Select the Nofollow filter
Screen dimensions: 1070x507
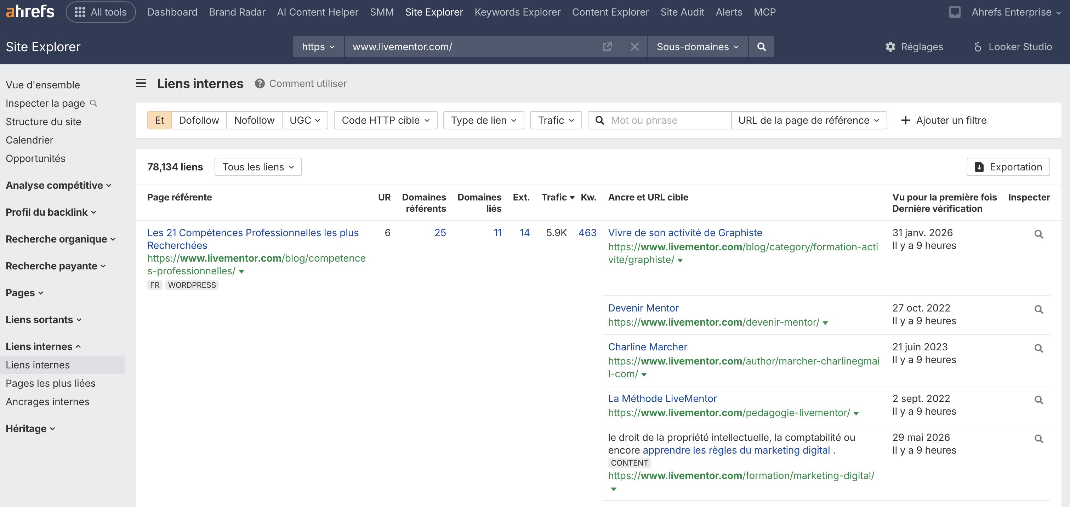point(254,120)
